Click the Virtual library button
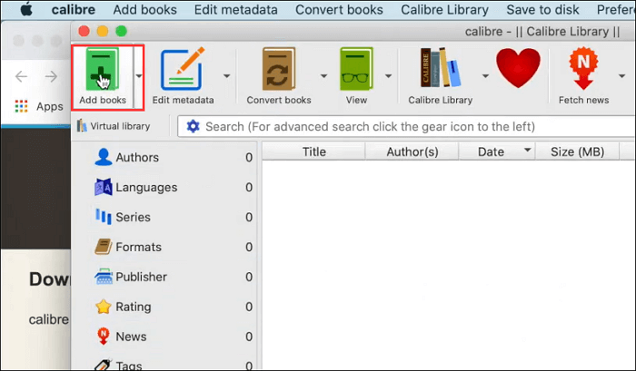The image size is (636, 371). (x=114, y=126)
